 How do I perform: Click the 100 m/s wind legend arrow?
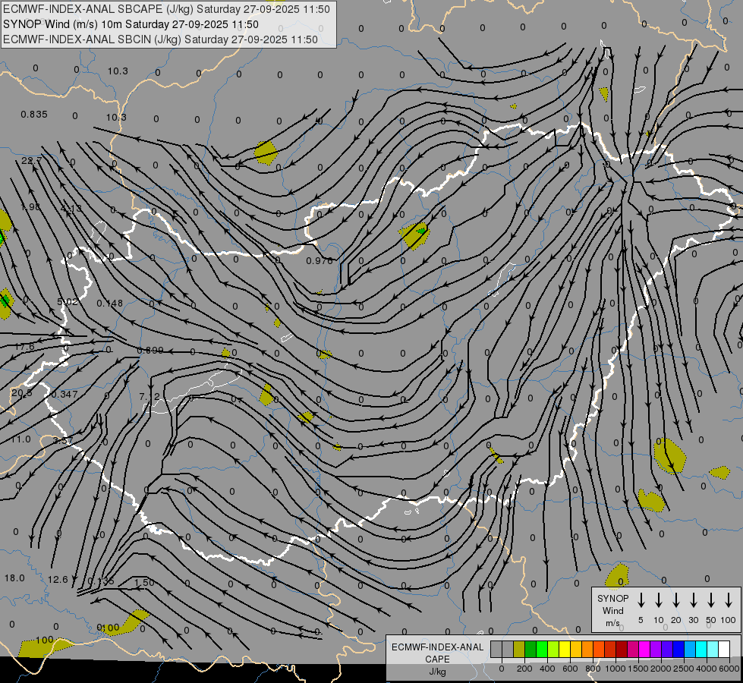point(729,600)
